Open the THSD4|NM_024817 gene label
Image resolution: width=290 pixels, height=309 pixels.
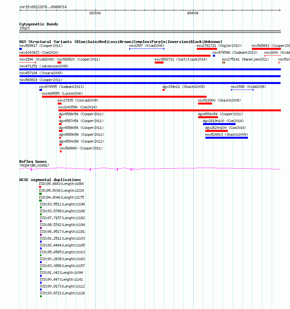click(x=34, y=165)
